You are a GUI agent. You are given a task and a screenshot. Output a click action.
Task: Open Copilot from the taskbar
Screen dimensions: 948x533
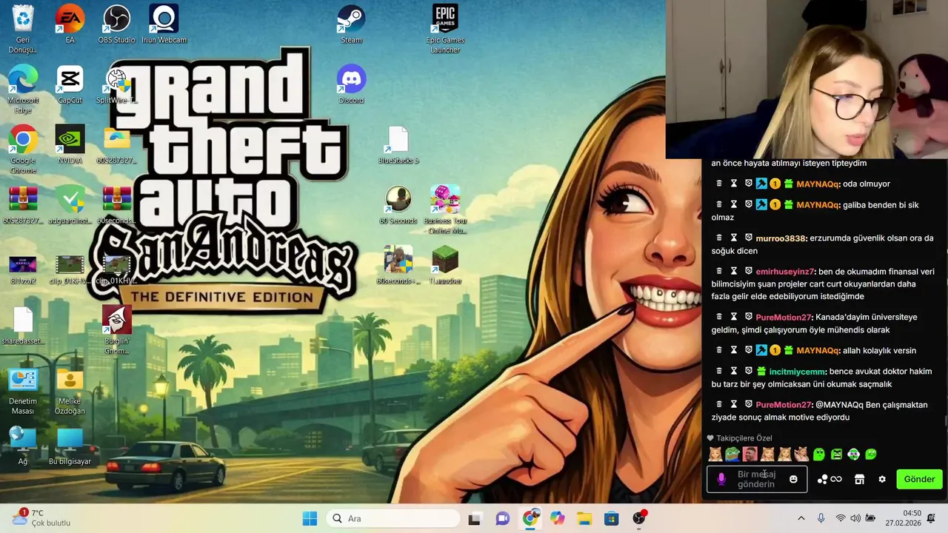[x=557, y=519]
